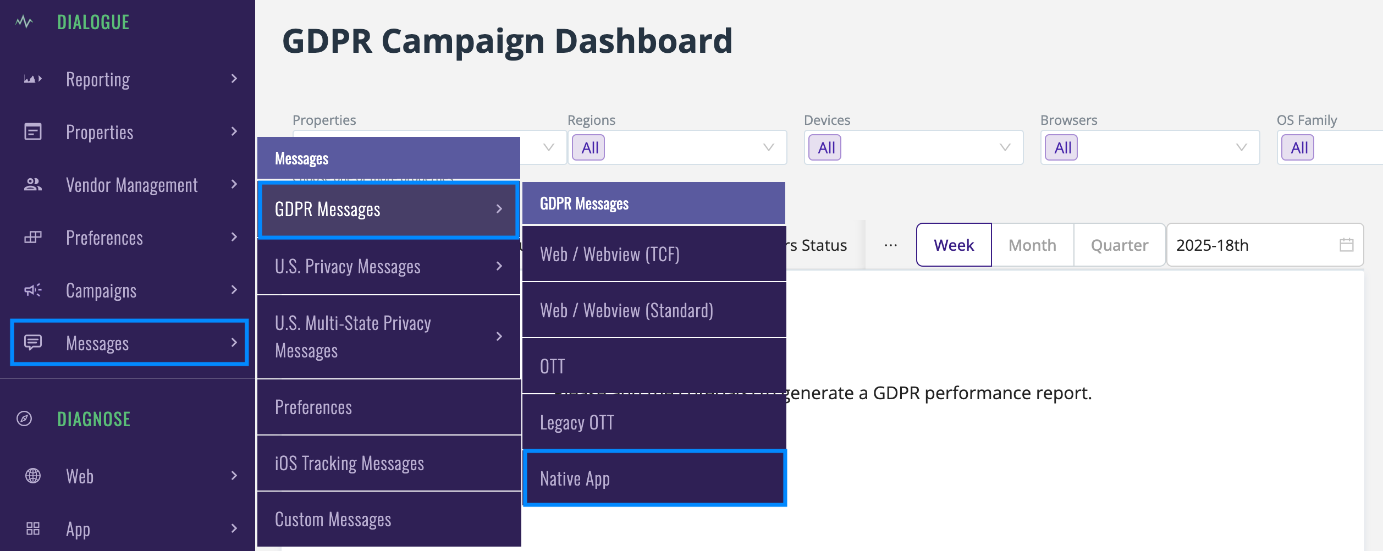
Task: Select the Week period toggle
Action: point(954,245)
